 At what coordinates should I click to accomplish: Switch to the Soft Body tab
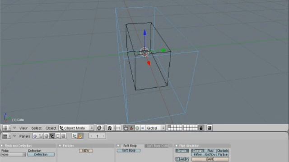coord(130,146)
